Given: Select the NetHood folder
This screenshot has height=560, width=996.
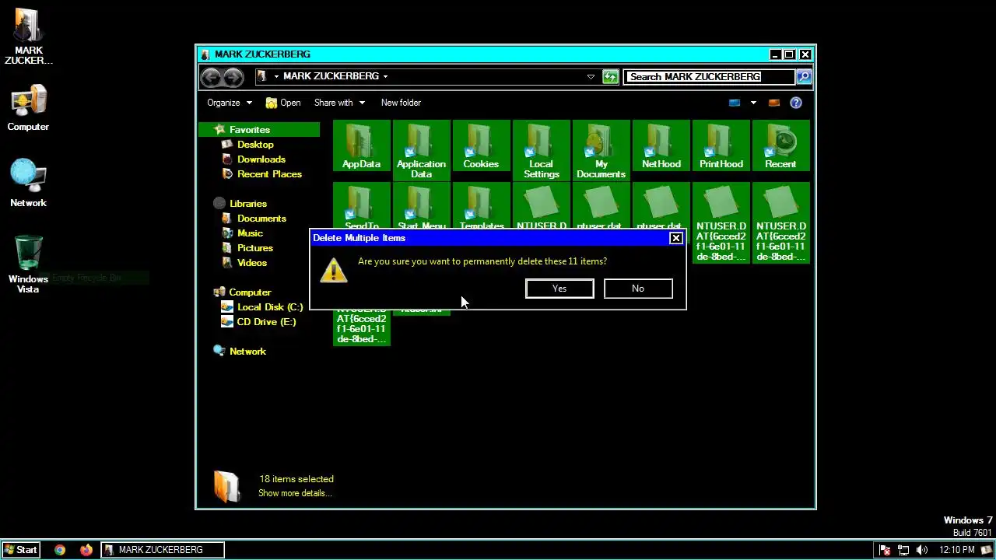Looking at the screenshot, I should (x=661, y=145).
